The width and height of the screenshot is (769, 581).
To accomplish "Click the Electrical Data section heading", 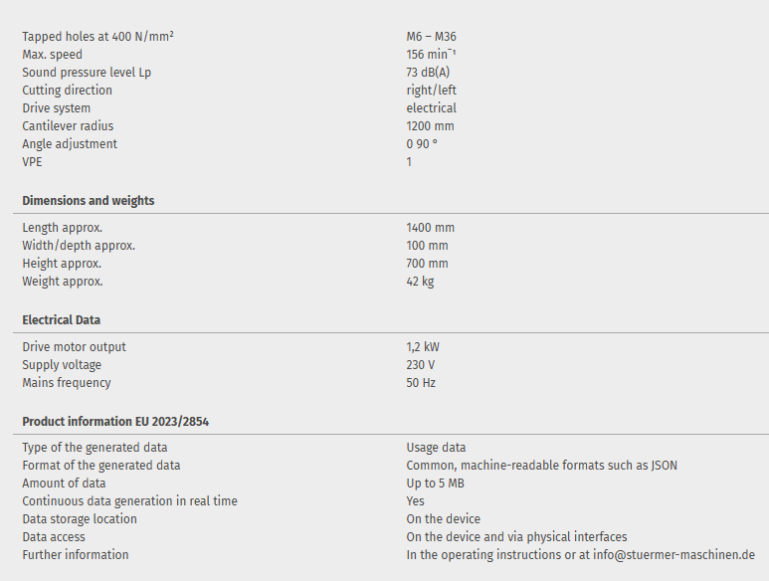I will point(62,320).
